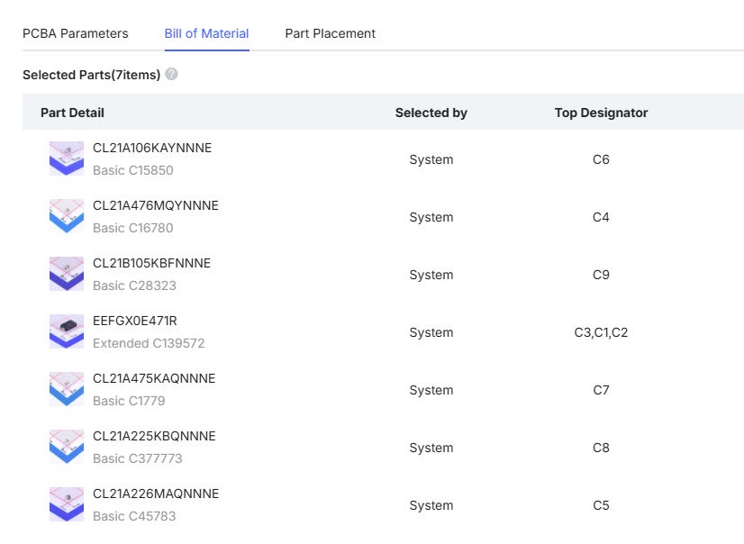Switch to the PCBA Parameters tab
The height and width of the screenshot is (544, 744).
pos(76,33)
